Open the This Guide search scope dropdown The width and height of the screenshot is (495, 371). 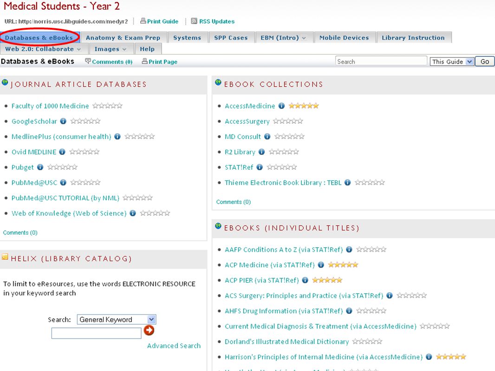tap(452, 62)
